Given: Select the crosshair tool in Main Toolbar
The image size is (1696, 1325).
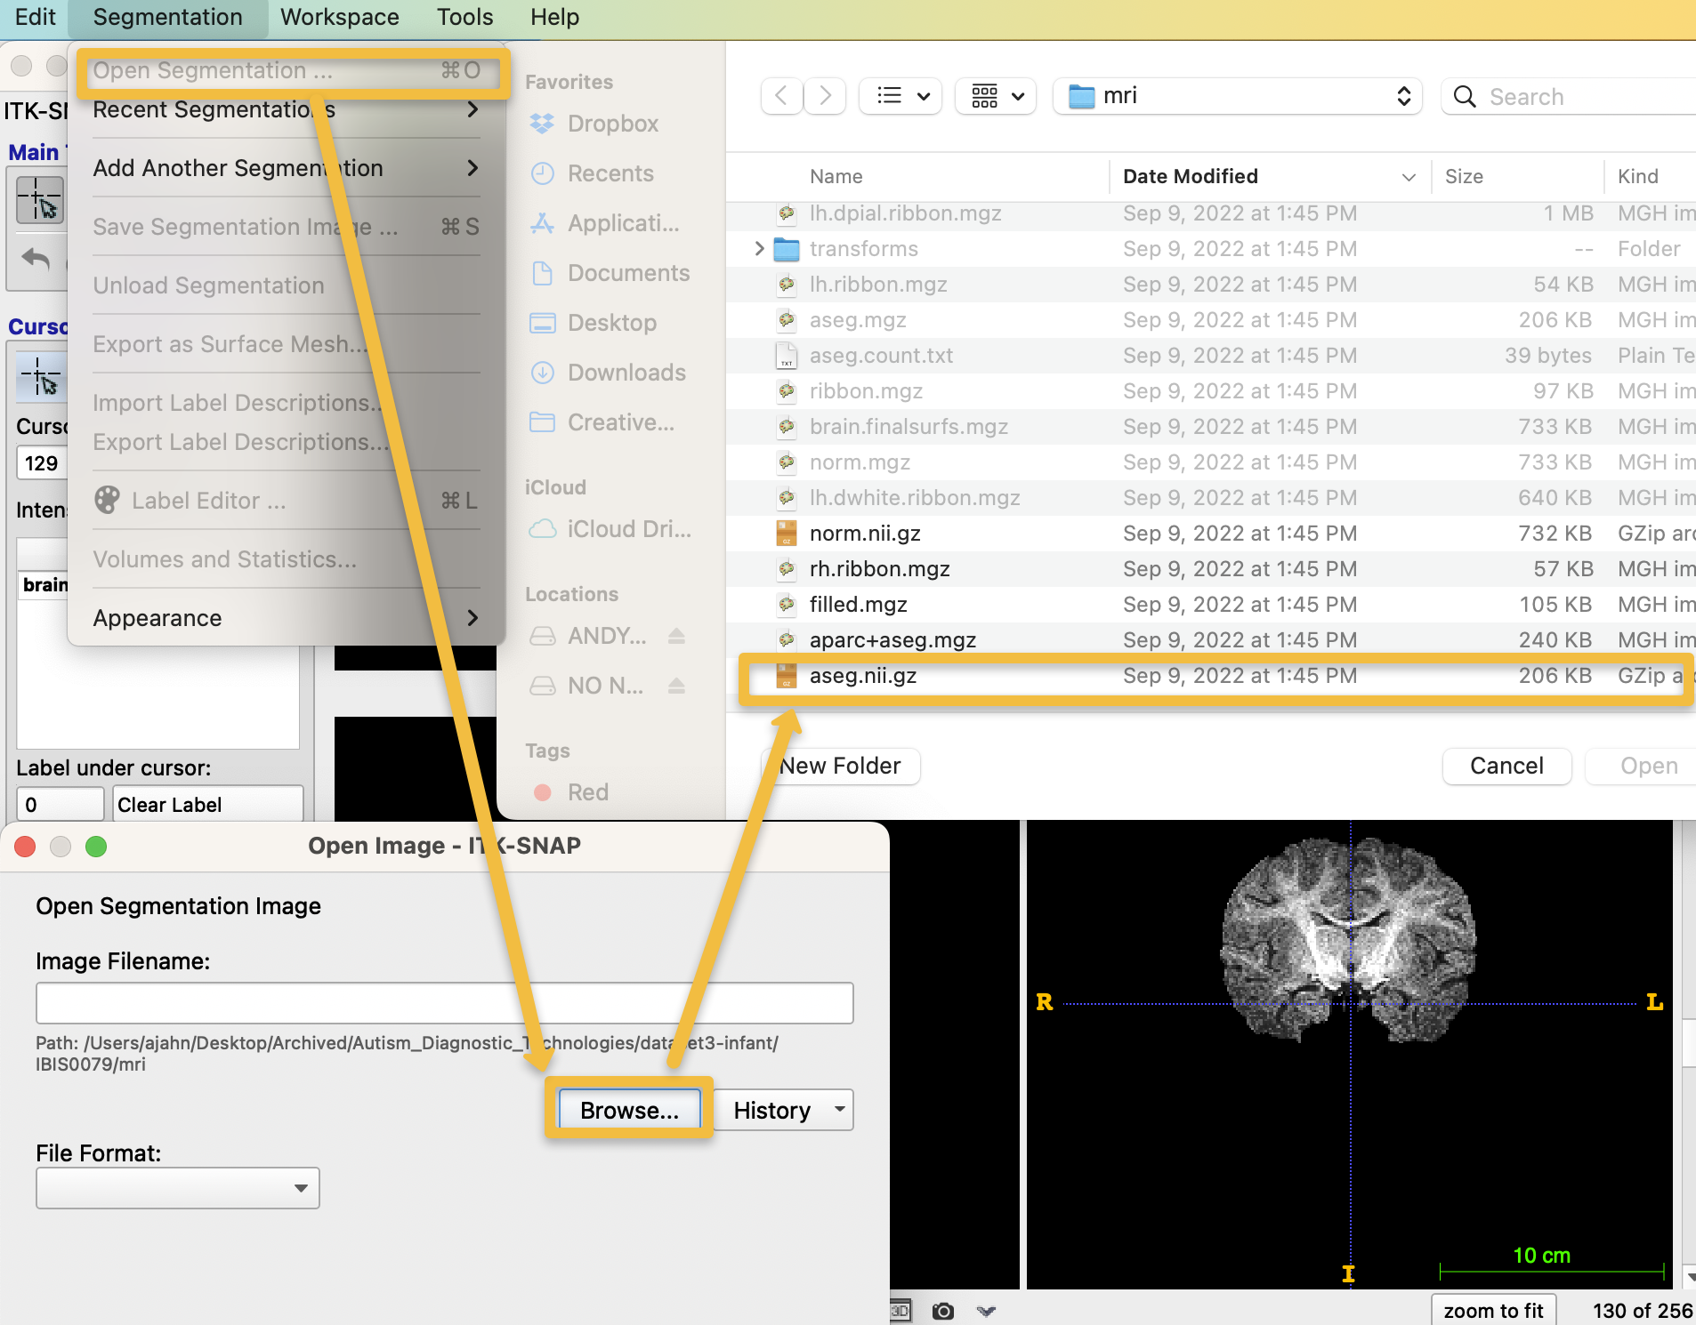Looking at the screenshot, I should (x=40, y=199).
